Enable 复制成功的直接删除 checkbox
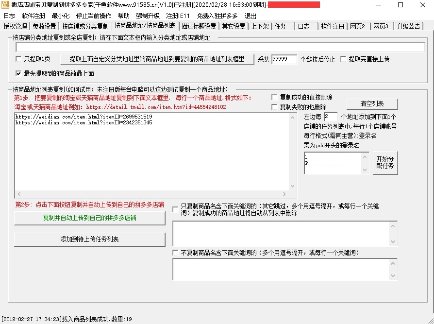The width and height of the screenshot is (434, 324). tap(274, 97)
